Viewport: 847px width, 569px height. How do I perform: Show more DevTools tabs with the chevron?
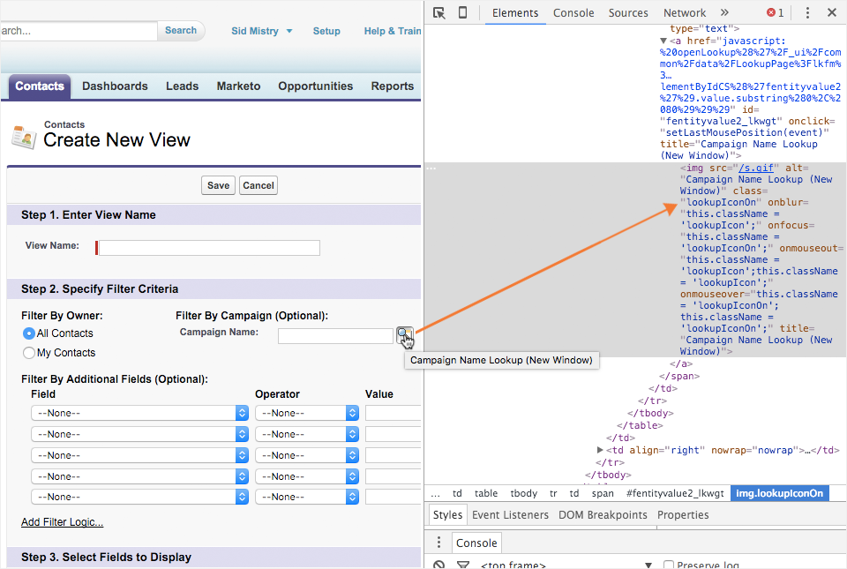click(x=724, y=12)
